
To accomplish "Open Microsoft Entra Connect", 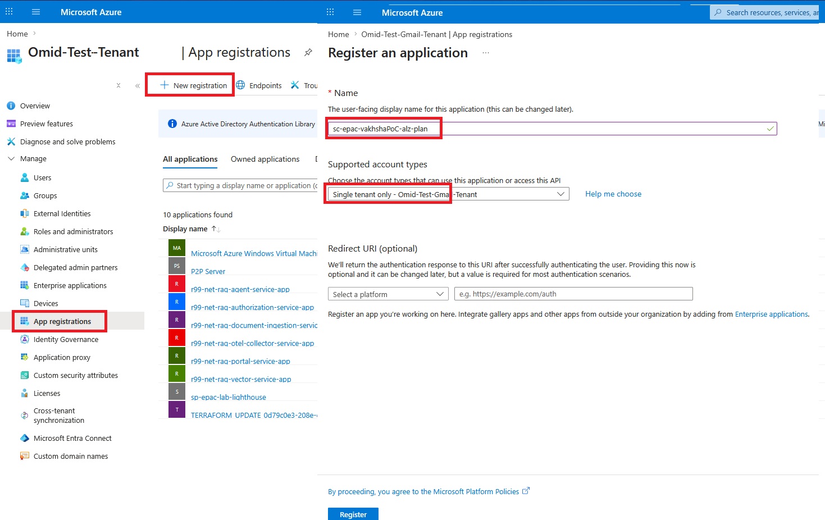I will pyautogui.click(x=72, y=438).
